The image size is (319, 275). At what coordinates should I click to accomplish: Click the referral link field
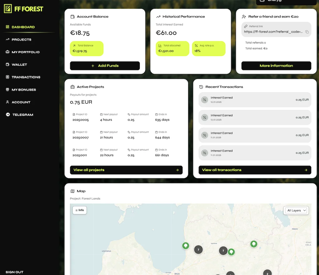pyautogui.click(x=273, y=32)
